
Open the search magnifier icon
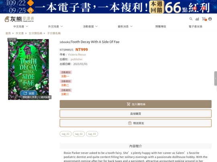pos(191,19)
